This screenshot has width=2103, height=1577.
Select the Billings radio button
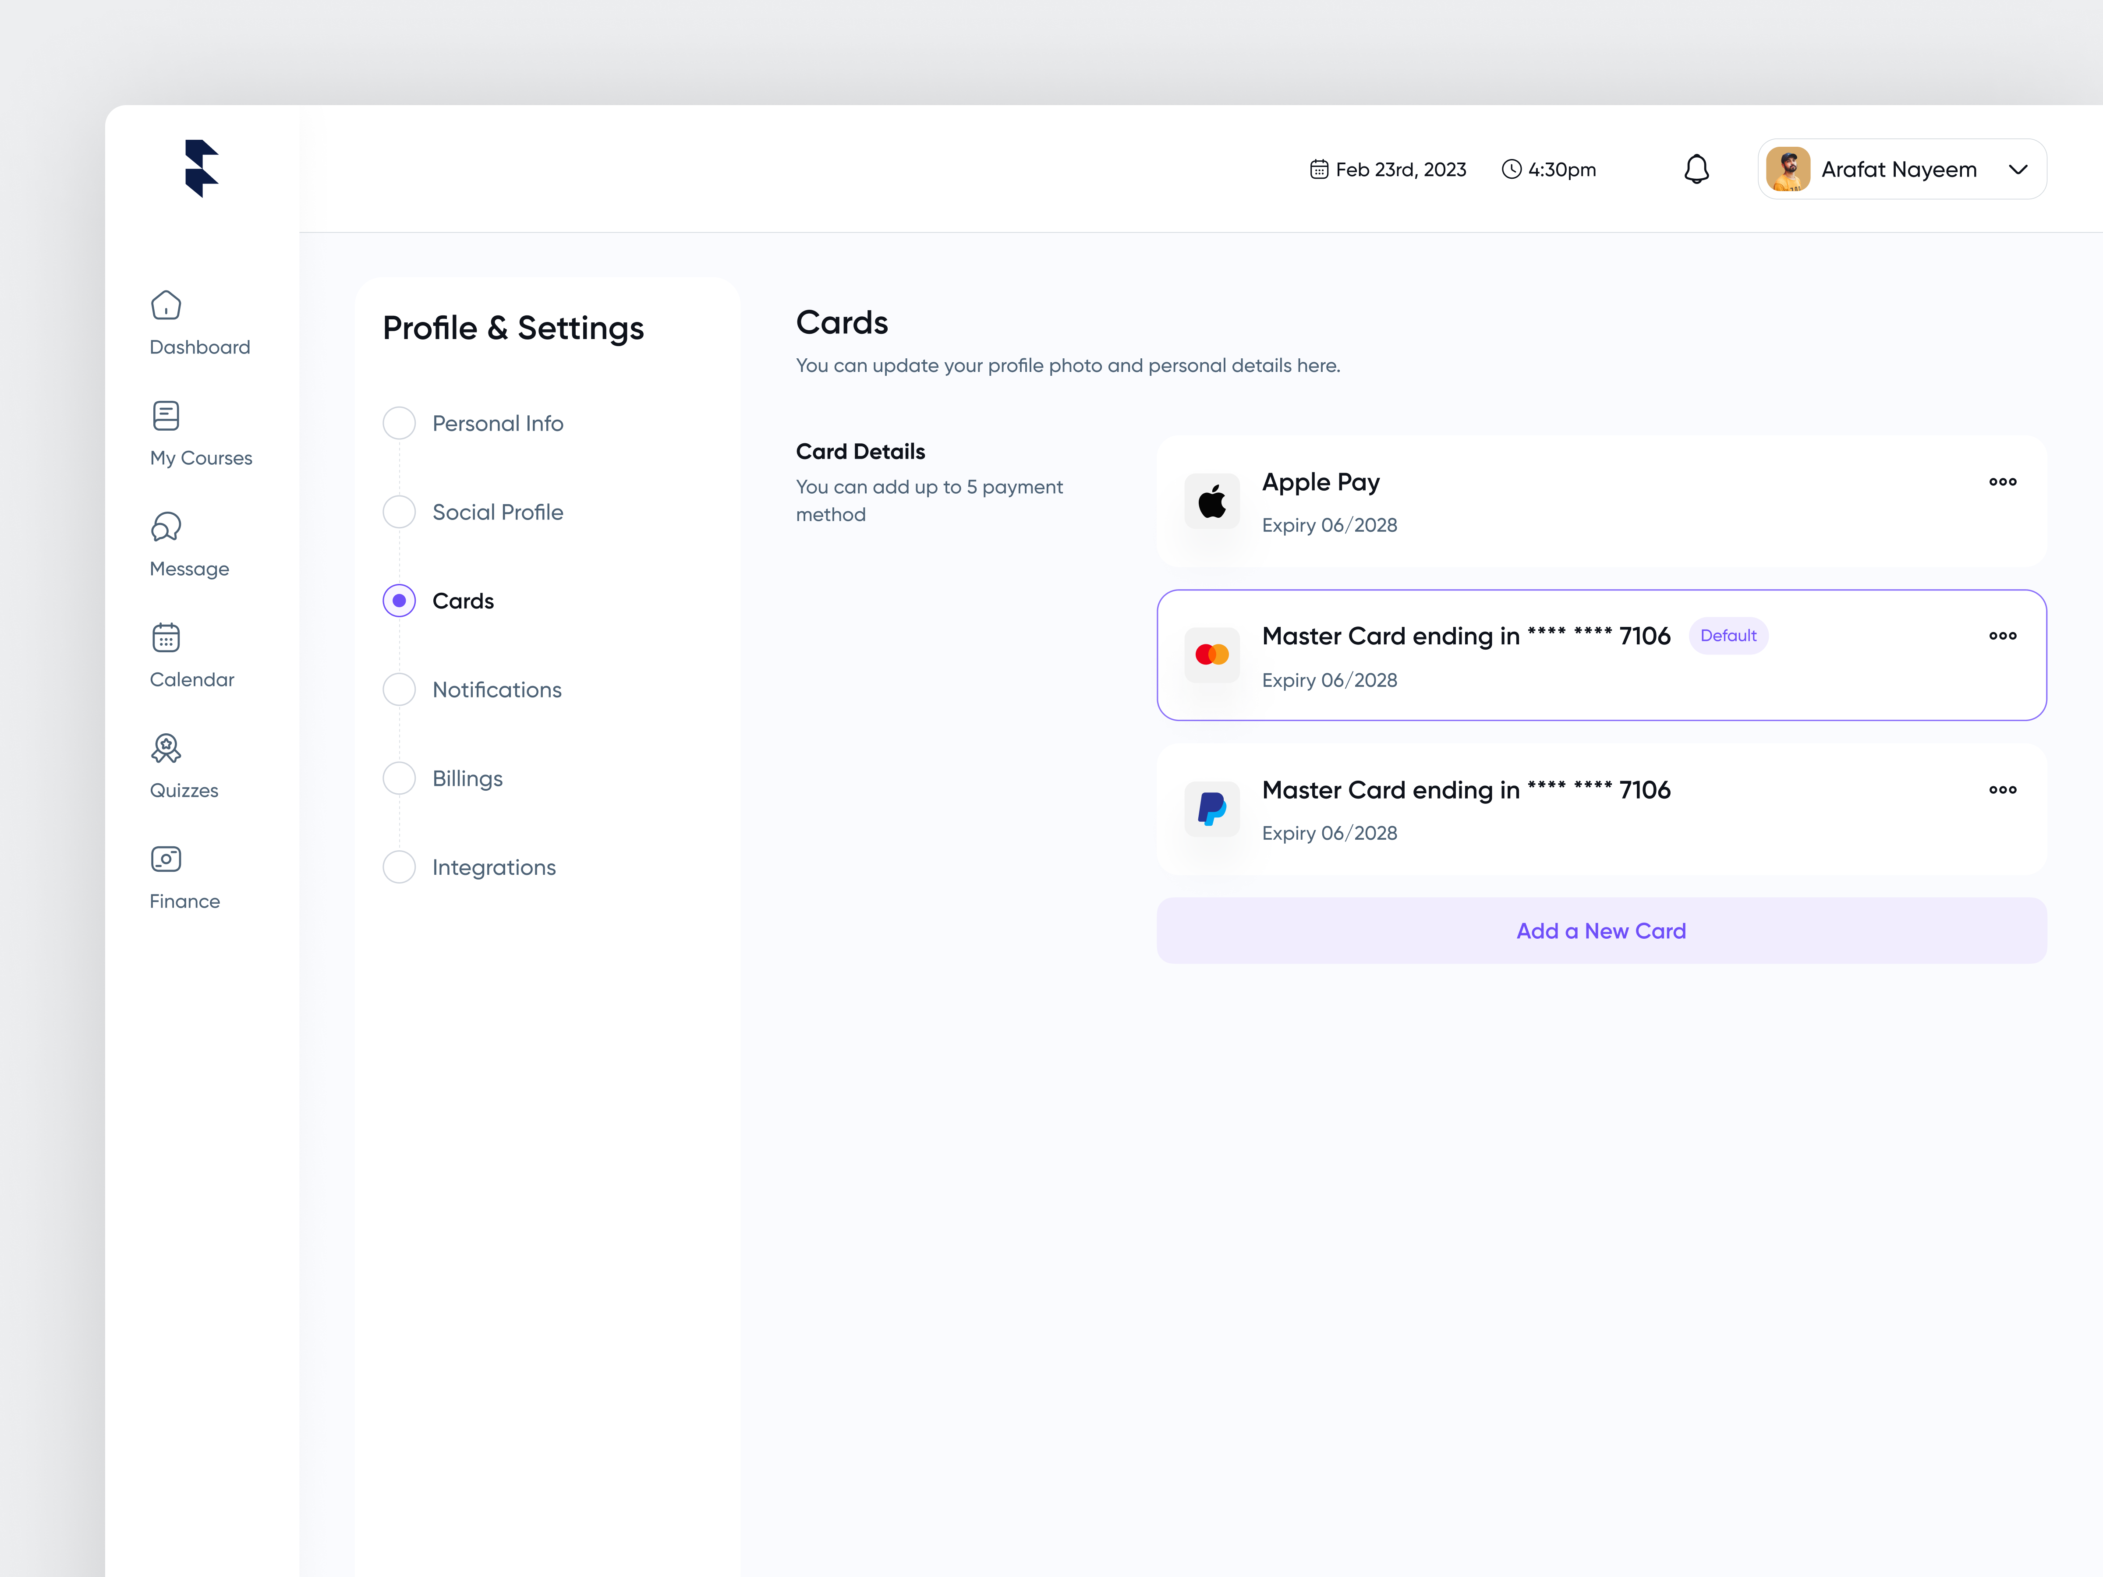398,778
